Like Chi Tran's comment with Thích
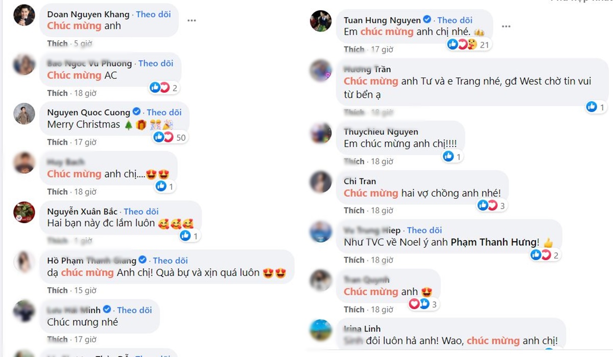613x357 pixels. click(x=354, y=210)
